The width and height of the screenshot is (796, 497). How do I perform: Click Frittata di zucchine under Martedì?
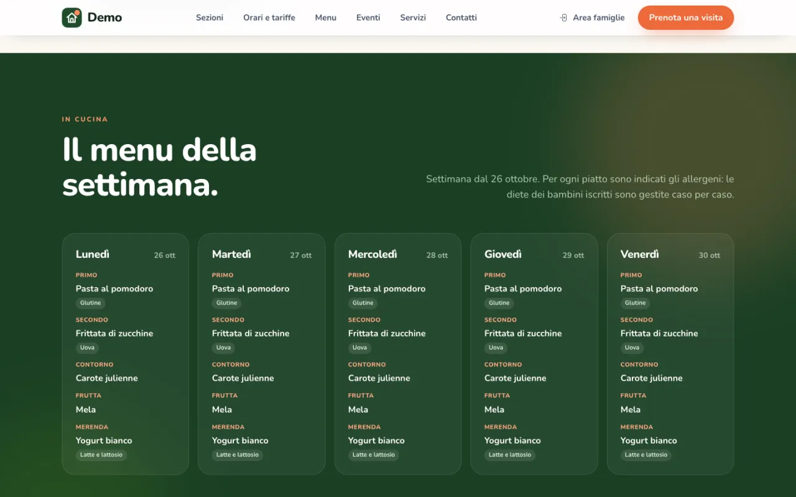pos(251,333)
